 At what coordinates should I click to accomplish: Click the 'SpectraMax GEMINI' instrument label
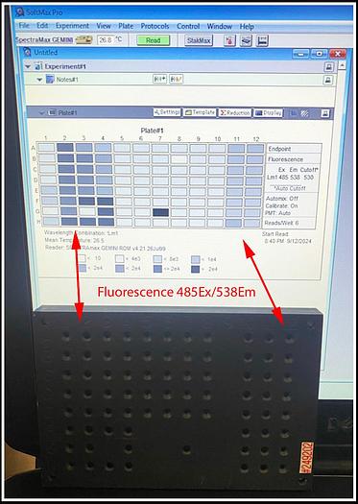45,40
